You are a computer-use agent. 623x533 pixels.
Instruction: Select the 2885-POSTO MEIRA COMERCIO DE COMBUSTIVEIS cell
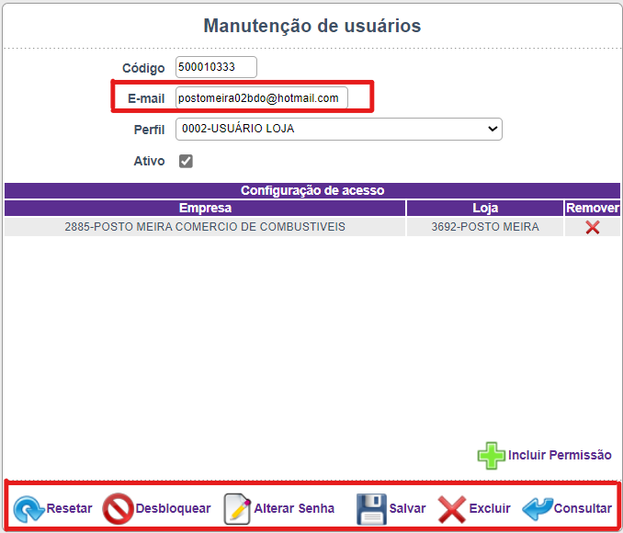205,227
